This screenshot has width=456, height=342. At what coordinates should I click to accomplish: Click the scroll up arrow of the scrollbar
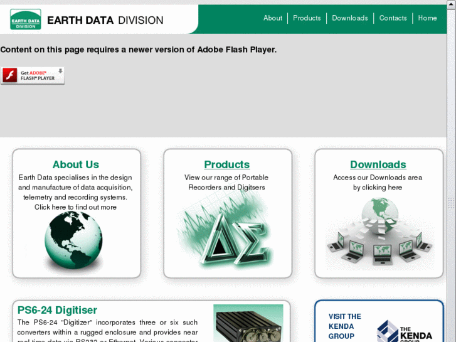452,5
